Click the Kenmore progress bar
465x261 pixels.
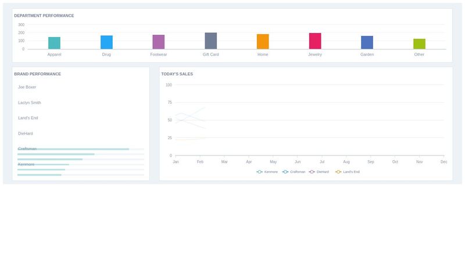point(44,165)
